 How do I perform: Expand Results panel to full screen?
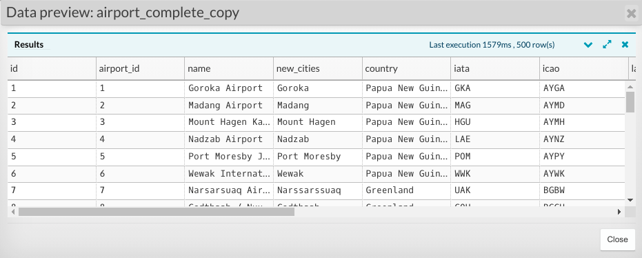tap(607, 44)
